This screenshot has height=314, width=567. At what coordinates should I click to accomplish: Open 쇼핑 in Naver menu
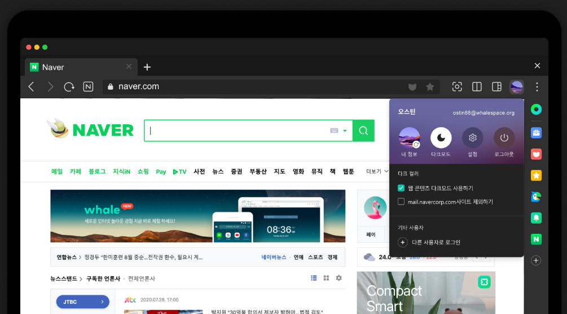pos(143,171)
